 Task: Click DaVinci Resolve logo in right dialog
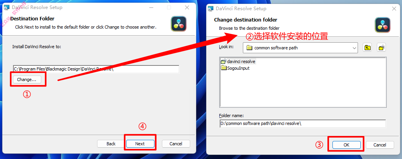pyautogui.click(x=382, y=25)
